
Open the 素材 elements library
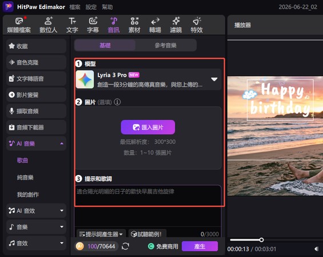pos(134,25)
